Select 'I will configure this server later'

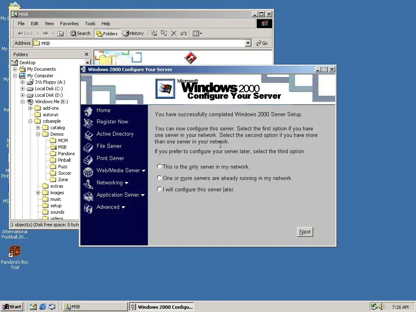coord(159,189)
